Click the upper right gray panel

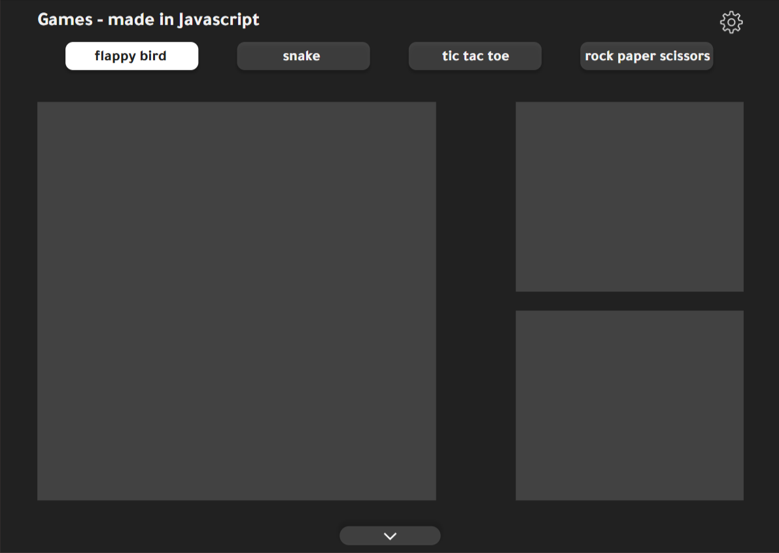(629, 196)
